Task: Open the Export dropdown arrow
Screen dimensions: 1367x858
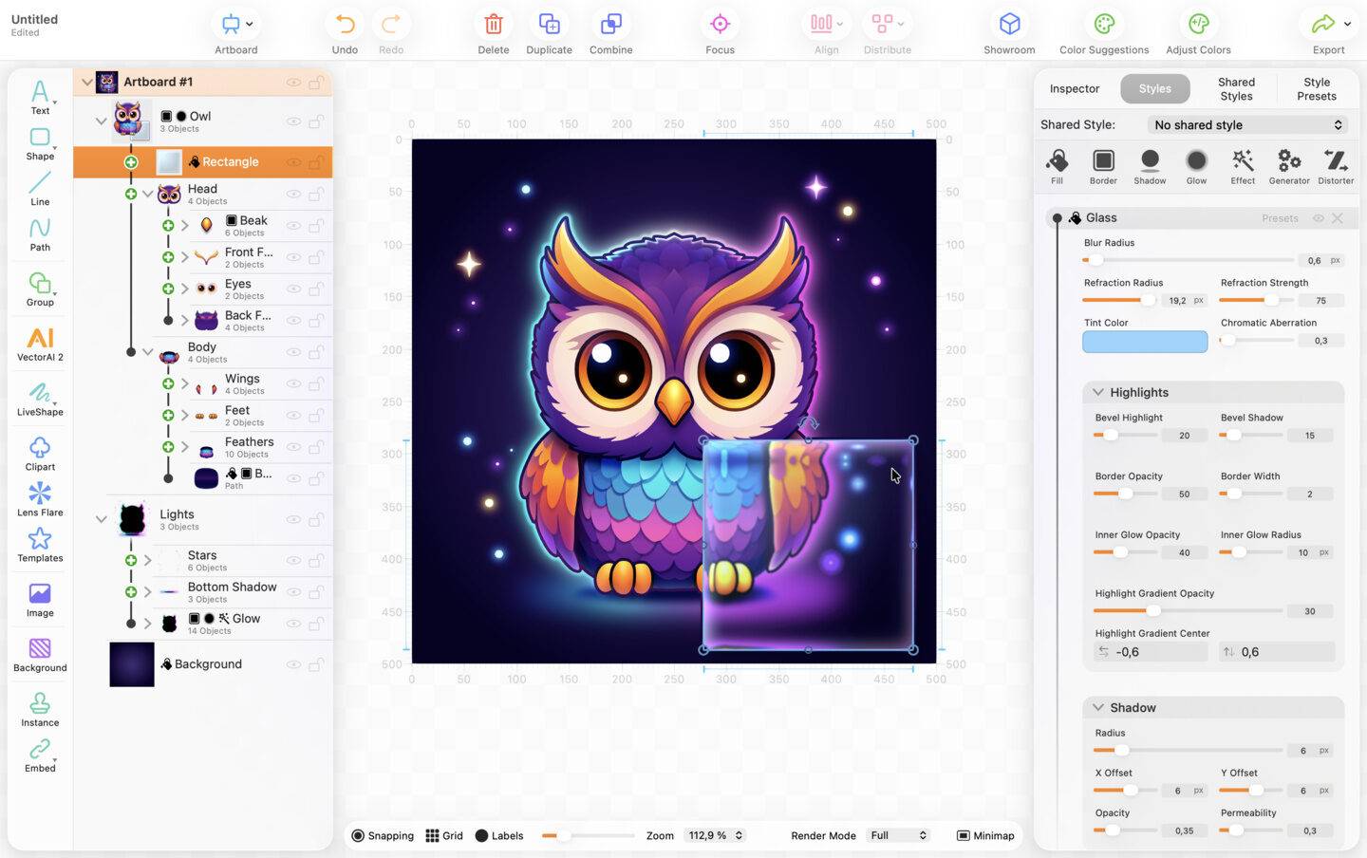Action: click(1347, 25)
